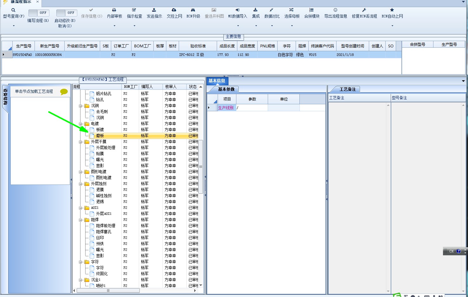Click 单击节点加载工艺流程 hint text
Viewport: 468px width, 297px height.
[x=34, y=92]
